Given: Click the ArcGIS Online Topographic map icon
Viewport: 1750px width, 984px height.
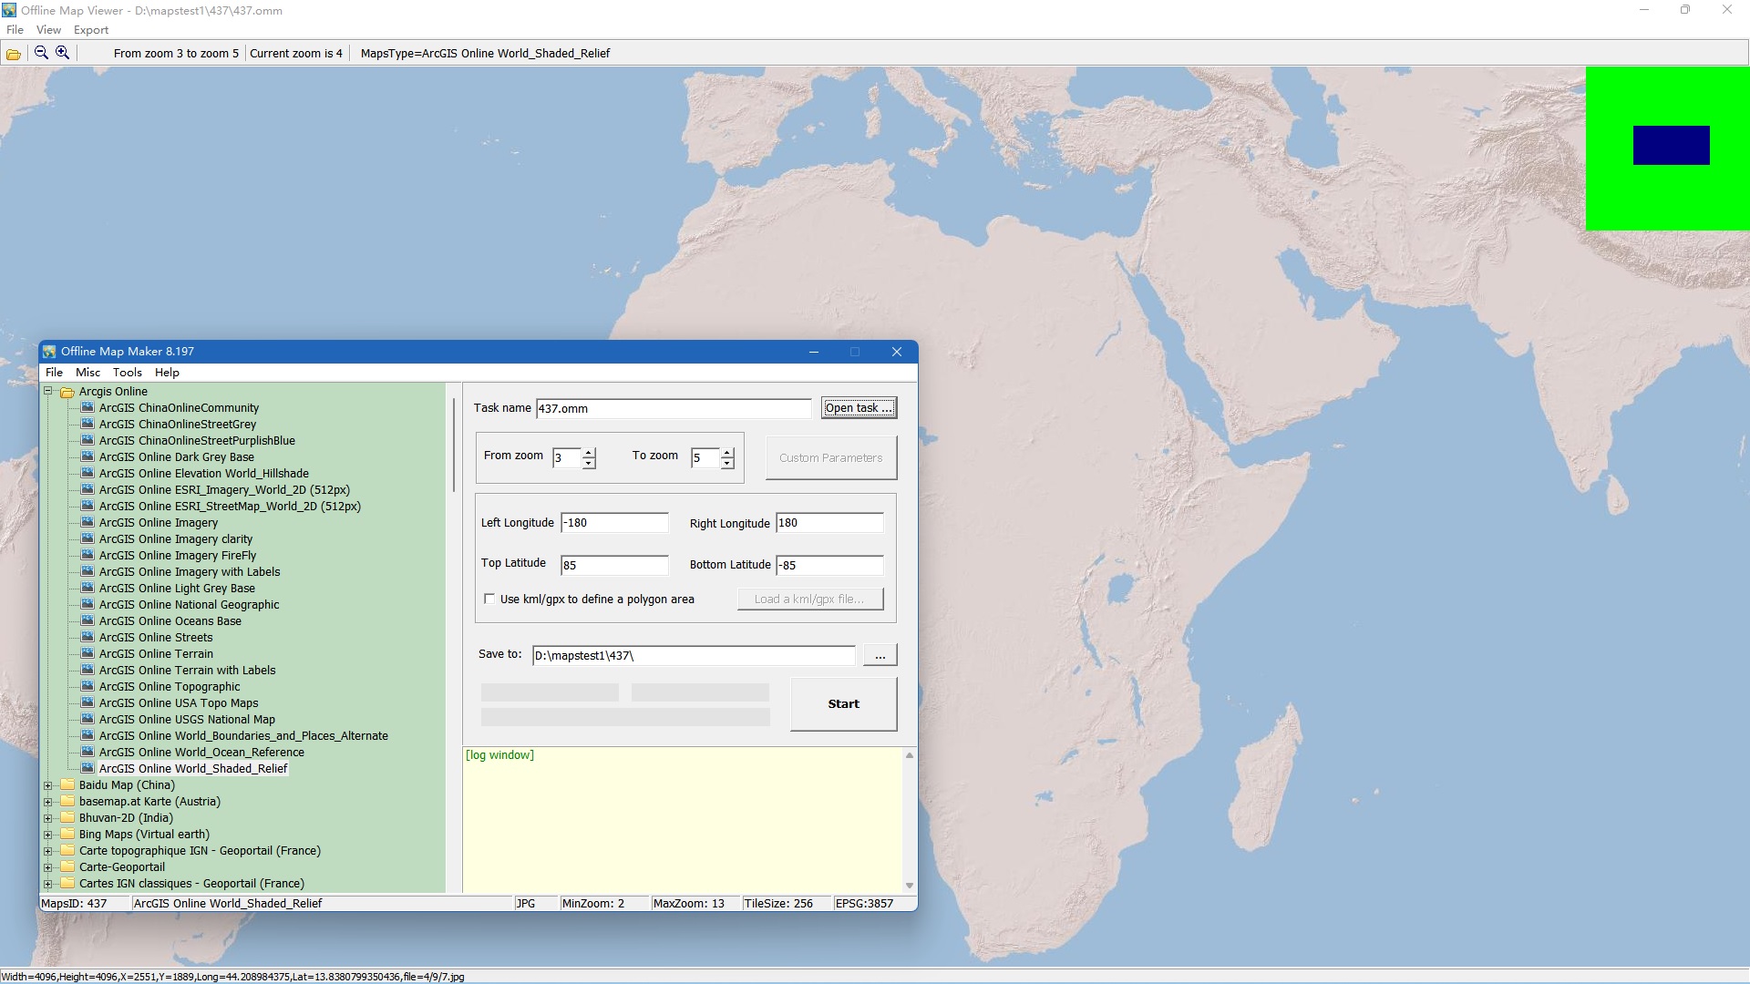Looking at the screenshot, I should pos(87,686).
